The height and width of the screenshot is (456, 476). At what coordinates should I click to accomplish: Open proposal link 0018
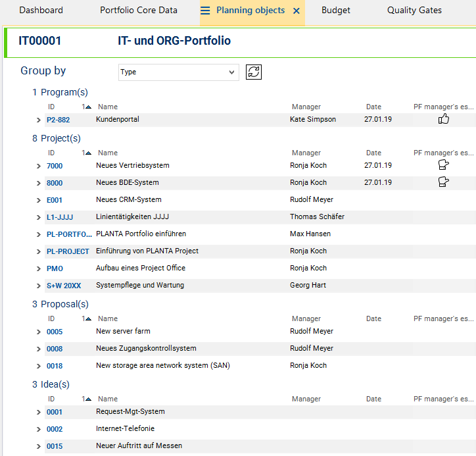(x=55, y=366)
